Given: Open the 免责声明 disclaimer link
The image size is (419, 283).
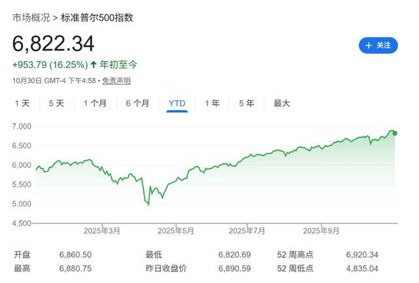Looking at the screenshot, I should point(117,81).
